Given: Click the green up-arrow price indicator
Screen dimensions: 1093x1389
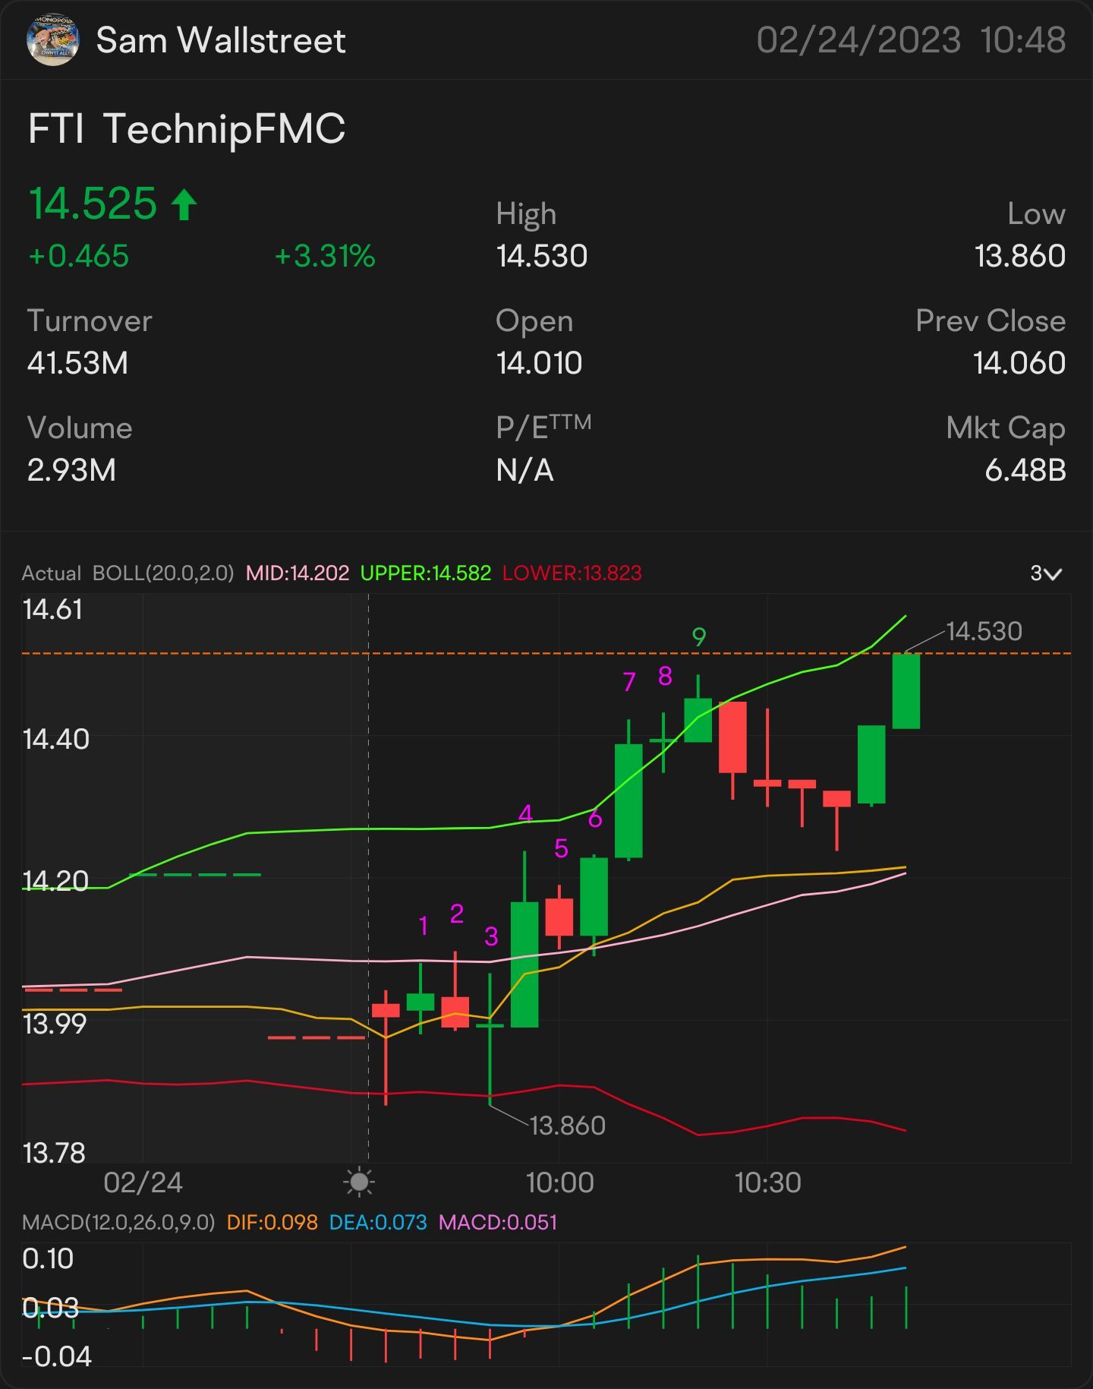Looking at the screenshot, I should [x=184, y=204].
